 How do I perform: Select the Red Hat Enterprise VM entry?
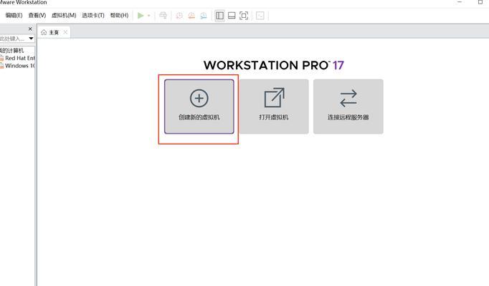pos(18,58)
